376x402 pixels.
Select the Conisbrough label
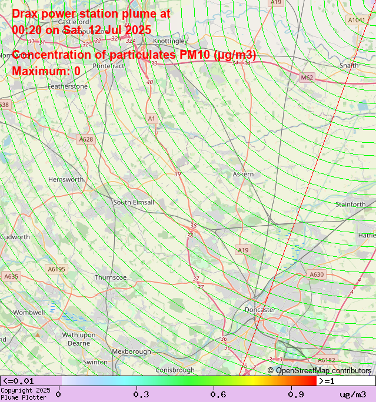tap(175, 370)
